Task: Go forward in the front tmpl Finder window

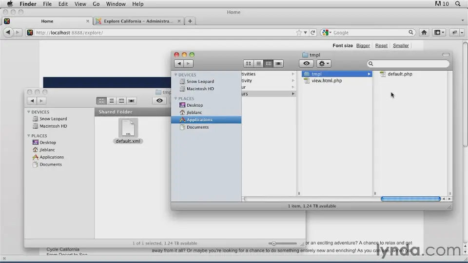Action: pyautogui.click(x=188, y=63)
